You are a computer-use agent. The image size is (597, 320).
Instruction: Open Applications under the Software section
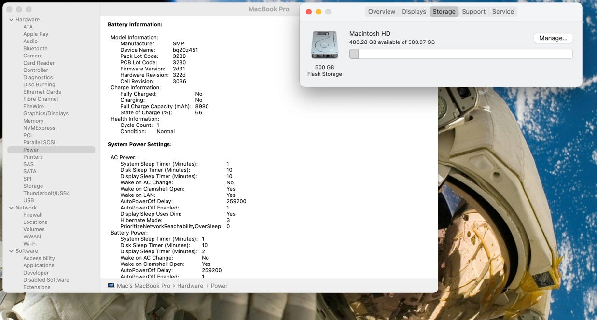pyautogui.click(x=39, y=266)
